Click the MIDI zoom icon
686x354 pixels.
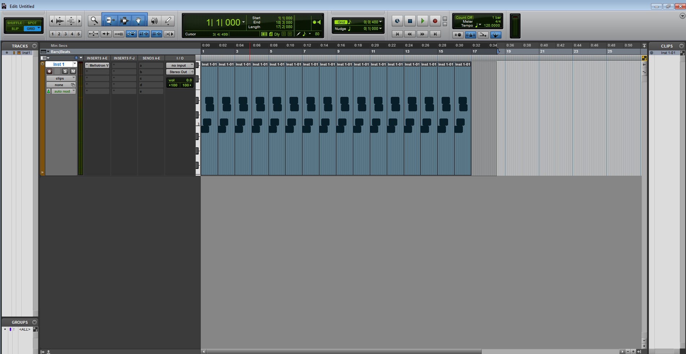point(71,21)
